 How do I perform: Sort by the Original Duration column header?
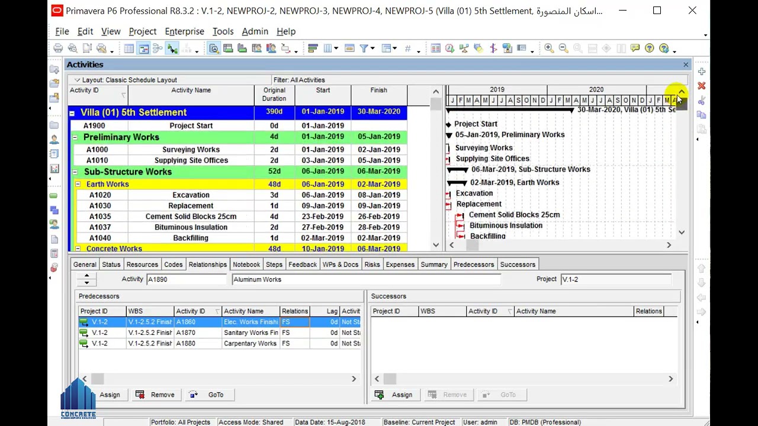(274, 95)
